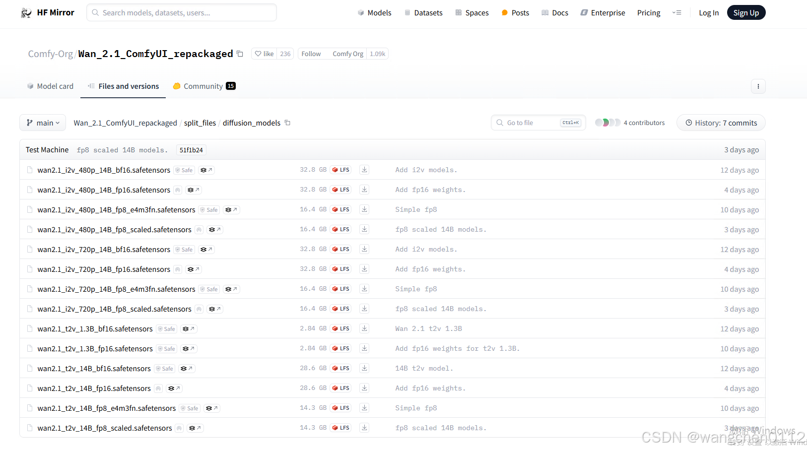Open the Comfy-Org organization link

tap(50, 54)
